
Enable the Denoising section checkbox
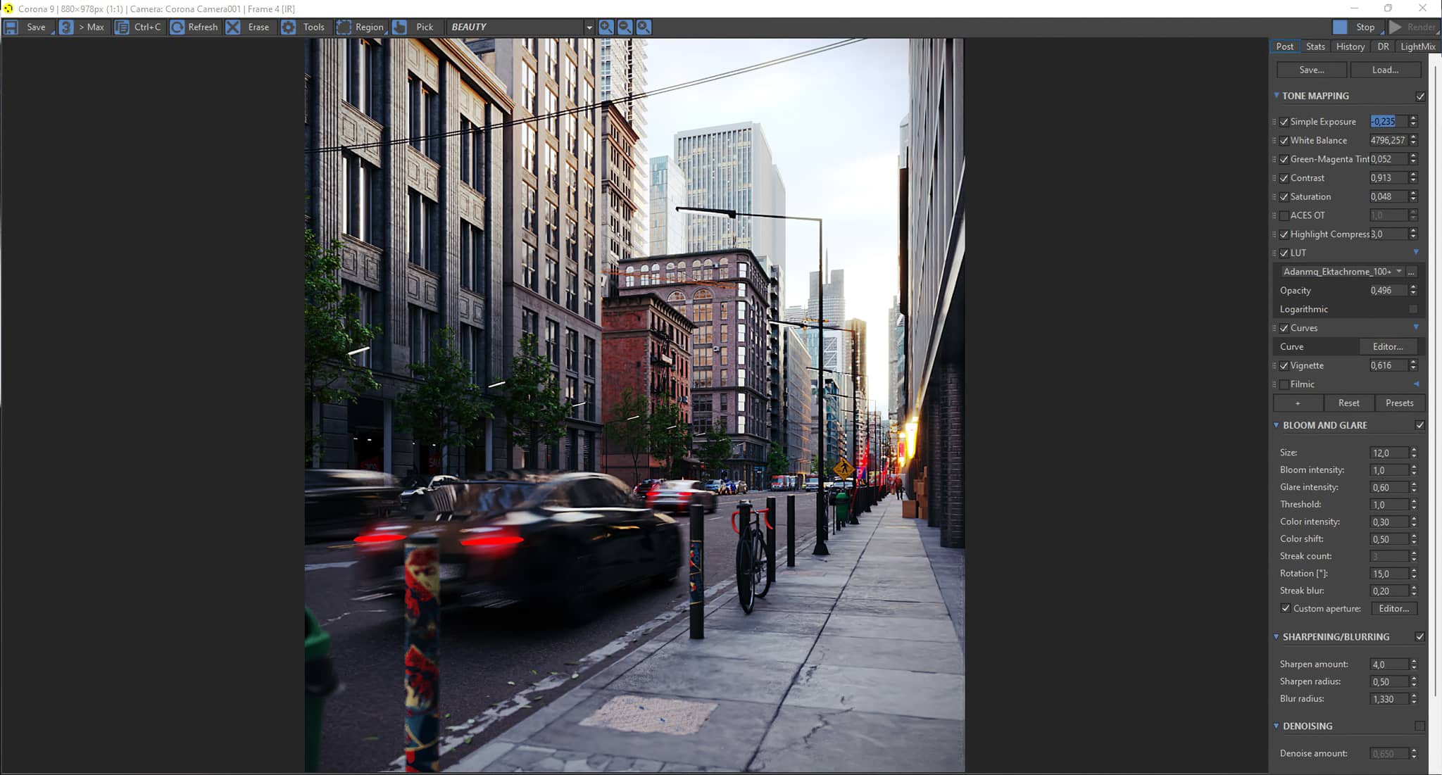(x=1419, y=726)
